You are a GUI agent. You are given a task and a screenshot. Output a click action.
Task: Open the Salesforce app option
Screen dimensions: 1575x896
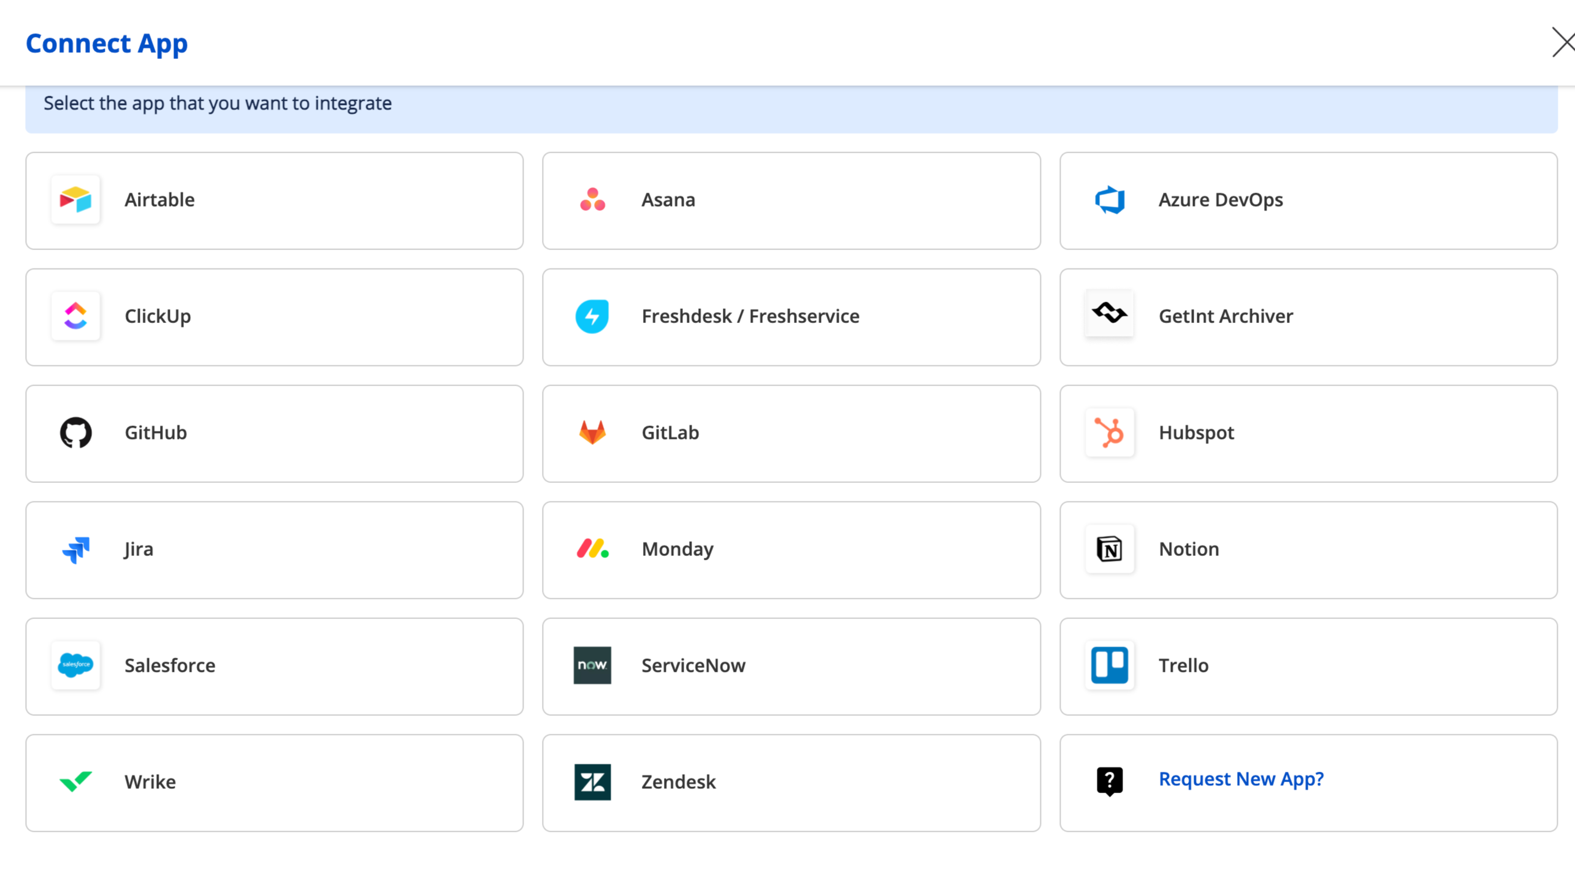click(274, 665)
